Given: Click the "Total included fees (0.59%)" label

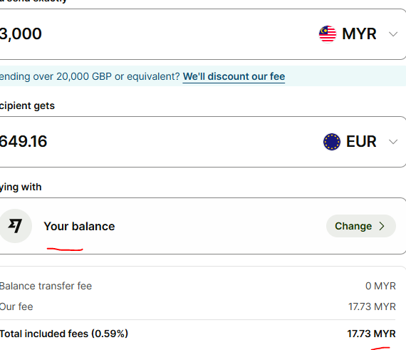Looking at the screenshot, I should [64, 334].
